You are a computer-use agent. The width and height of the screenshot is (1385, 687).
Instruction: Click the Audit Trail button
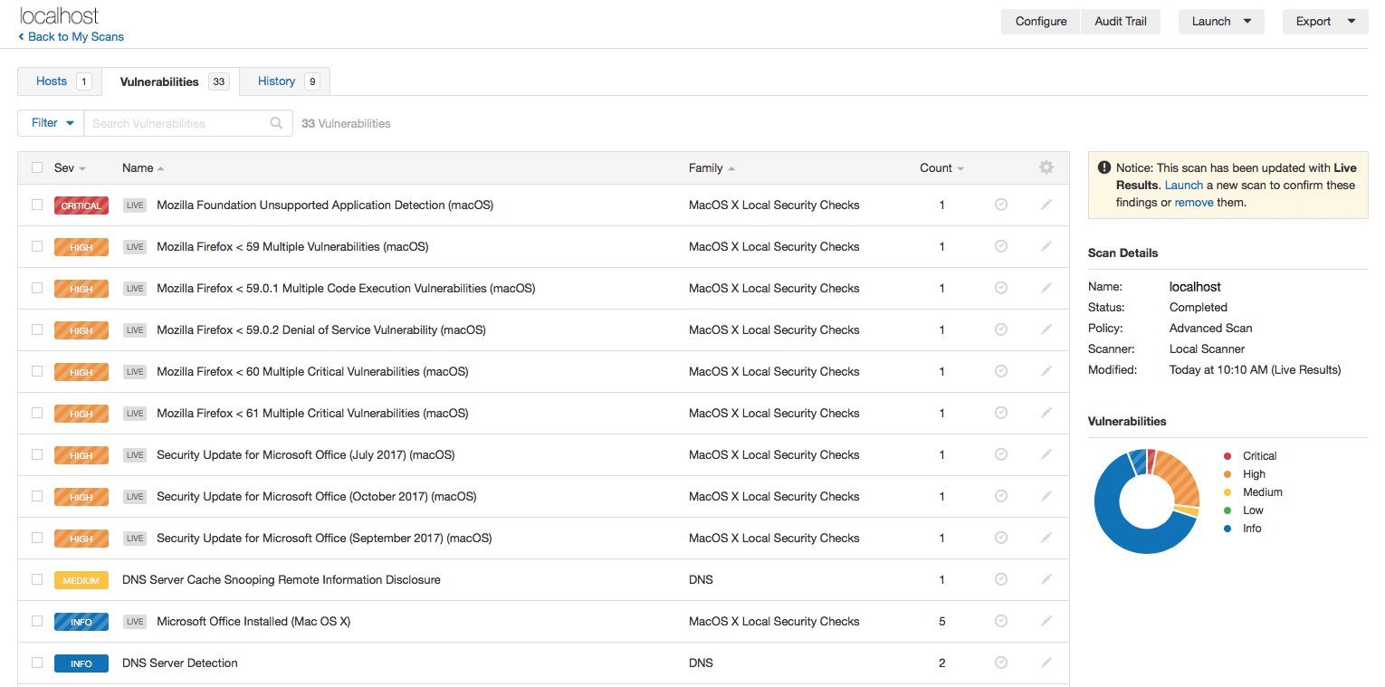(x=1120, y=22)
